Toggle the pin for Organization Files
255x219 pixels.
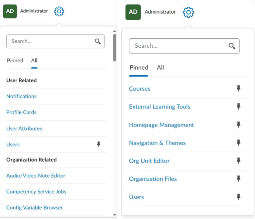click(x=239, y=179)
